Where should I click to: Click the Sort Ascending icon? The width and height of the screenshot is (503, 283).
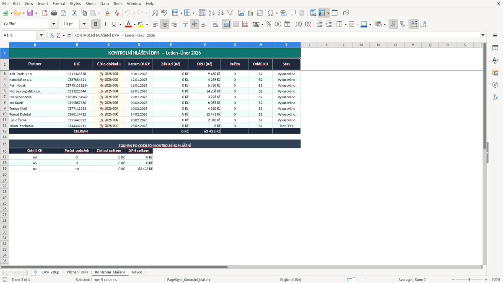[x=212, y=13]
